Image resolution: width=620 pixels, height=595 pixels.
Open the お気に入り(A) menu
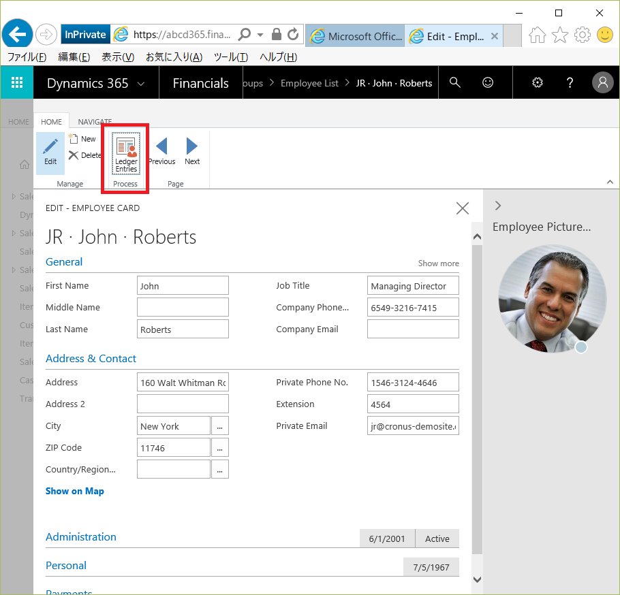[174, 57]
